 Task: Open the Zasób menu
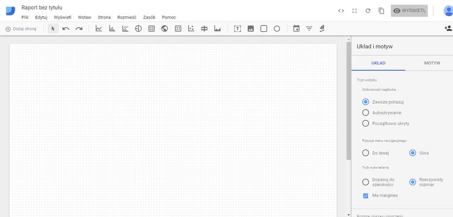(149, 17)
